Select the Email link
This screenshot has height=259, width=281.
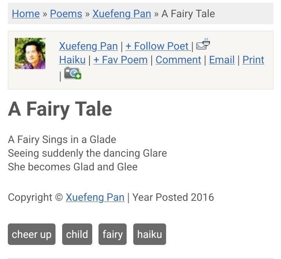[222, 60]
